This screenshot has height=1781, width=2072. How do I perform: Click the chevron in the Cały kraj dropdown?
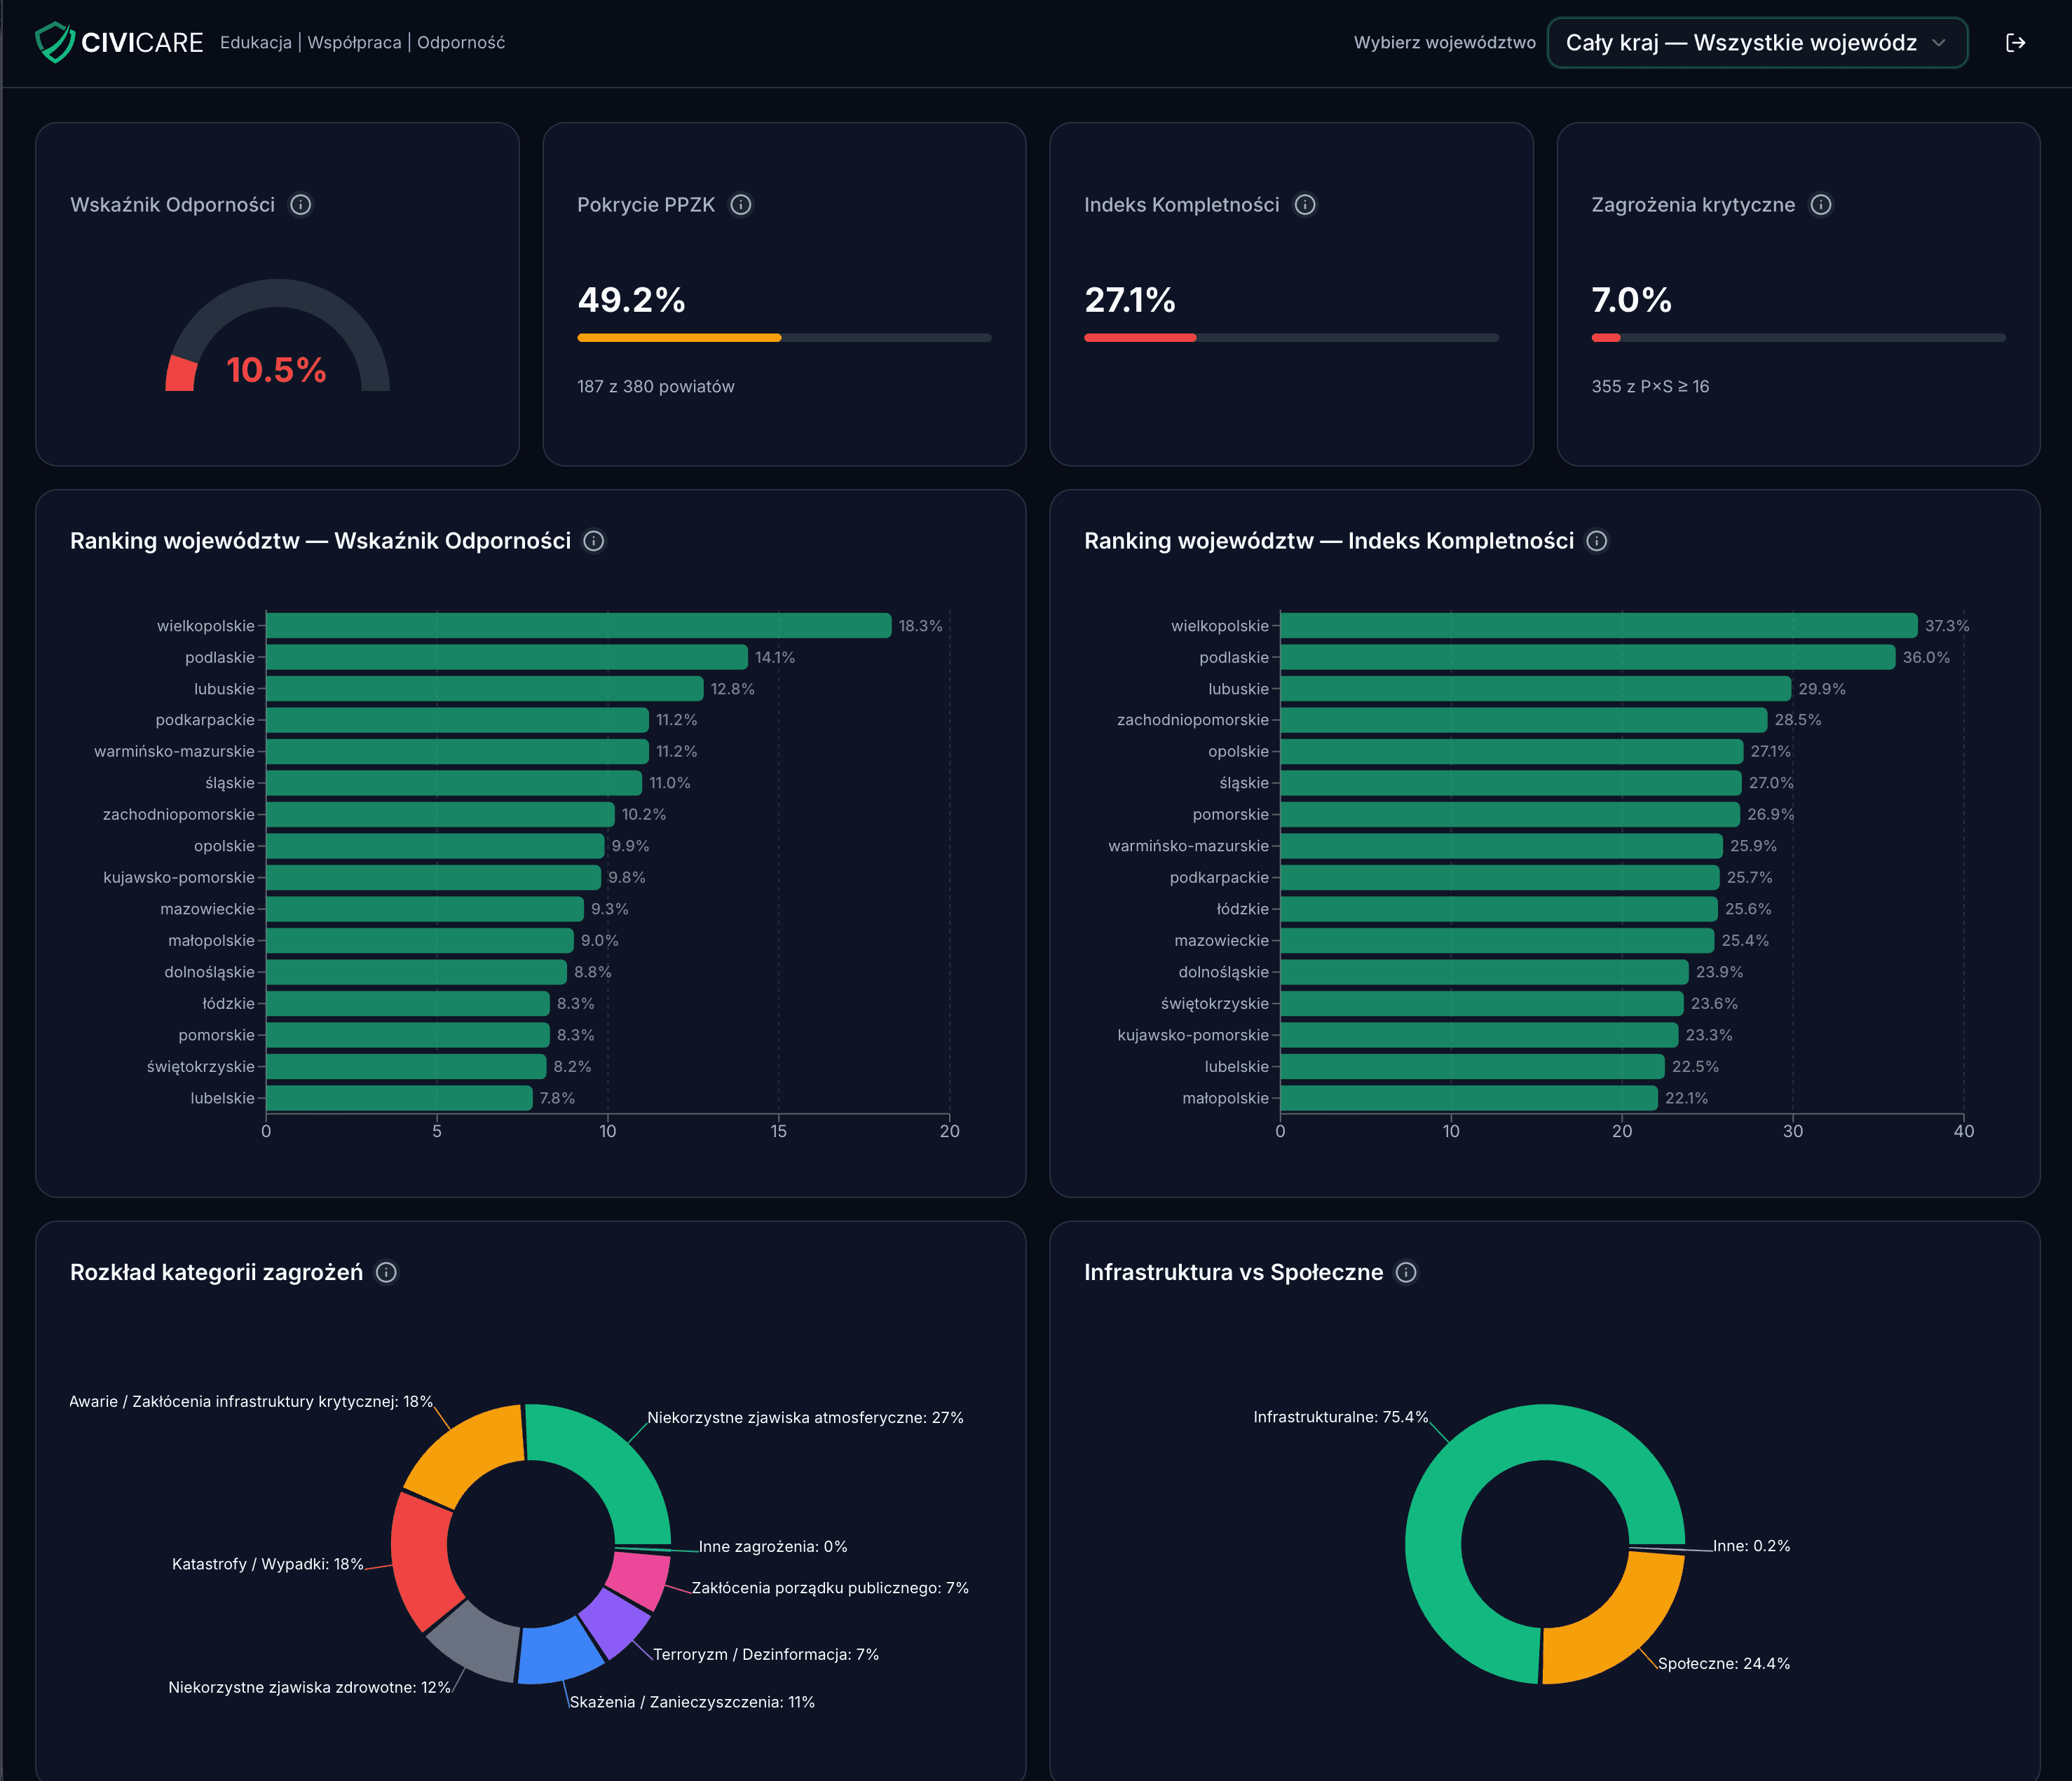point(1938,43)
